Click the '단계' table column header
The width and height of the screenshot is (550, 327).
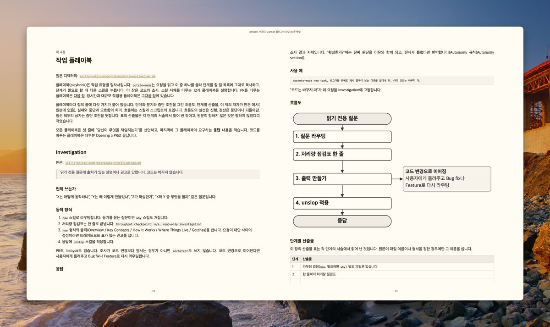click(295, 259)
